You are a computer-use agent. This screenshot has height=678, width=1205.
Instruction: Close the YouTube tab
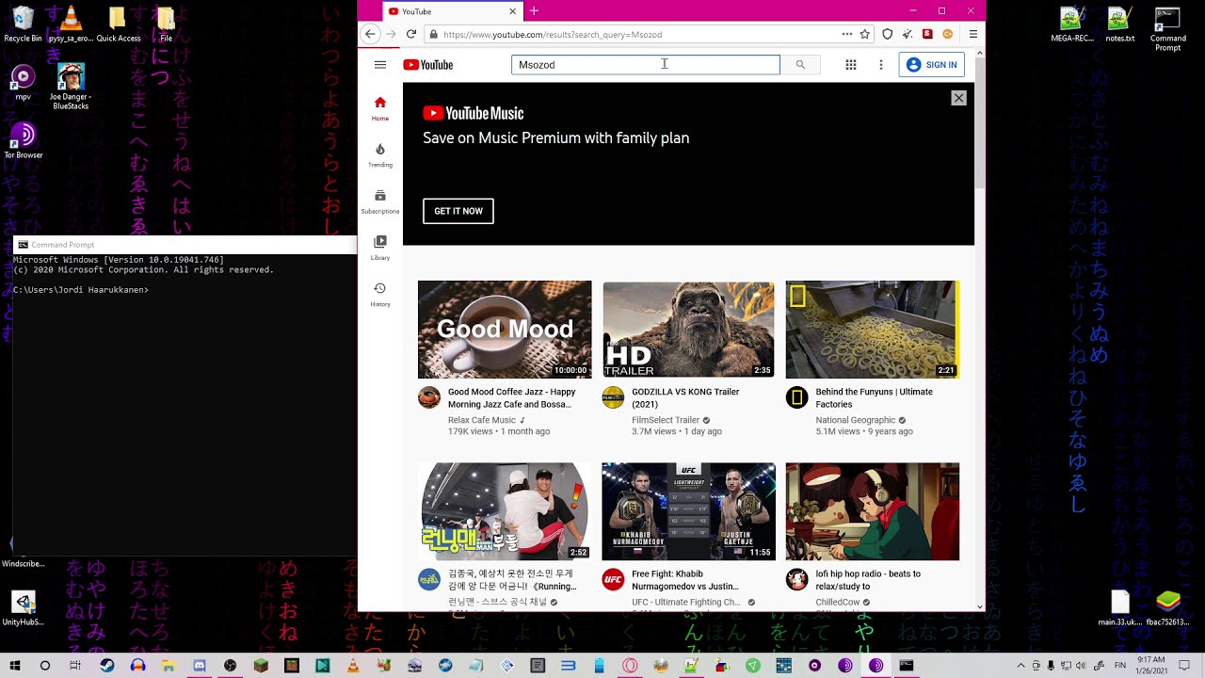(513, 11)
